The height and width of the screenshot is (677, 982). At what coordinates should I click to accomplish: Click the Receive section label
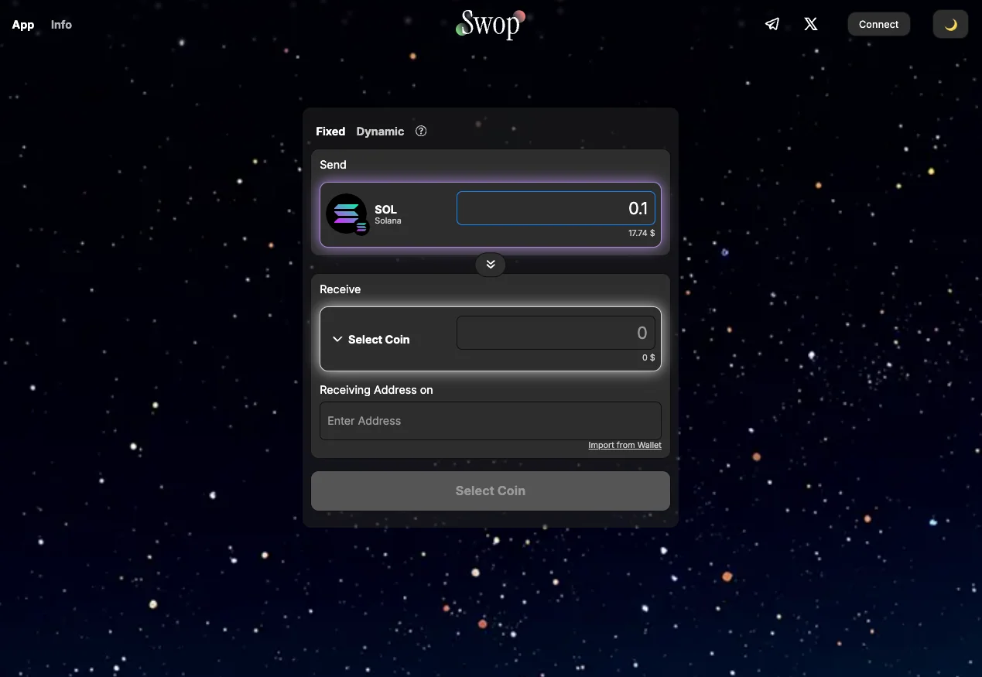pos(340,289)
